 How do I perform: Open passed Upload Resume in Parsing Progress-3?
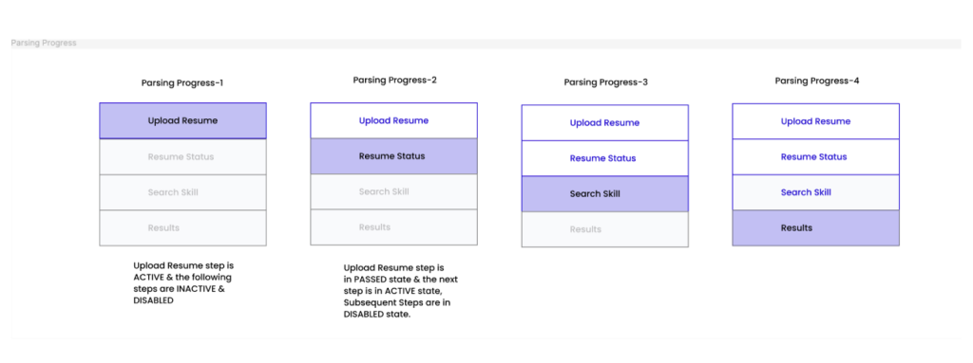(x=604, y=122)
